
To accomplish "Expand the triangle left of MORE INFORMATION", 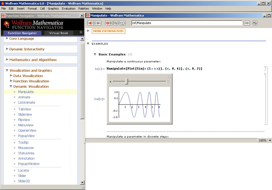I will (x=88, y=31).
